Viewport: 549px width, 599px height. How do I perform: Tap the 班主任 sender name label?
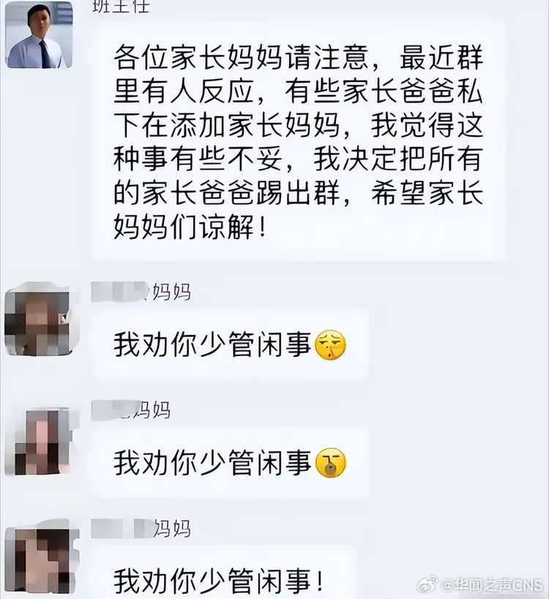point(121,6)
